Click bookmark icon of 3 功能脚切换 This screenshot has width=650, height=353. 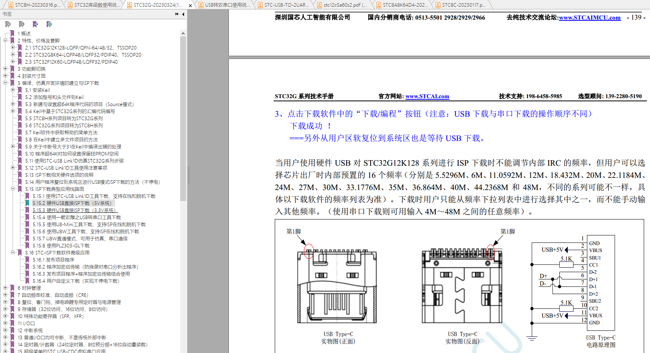(12, 69)
